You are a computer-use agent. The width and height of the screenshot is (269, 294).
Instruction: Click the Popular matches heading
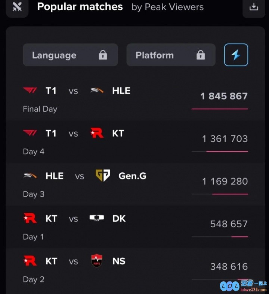(x=80, y=7)
